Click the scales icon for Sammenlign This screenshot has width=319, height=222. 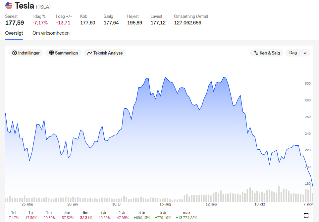[x=51, y=53]
